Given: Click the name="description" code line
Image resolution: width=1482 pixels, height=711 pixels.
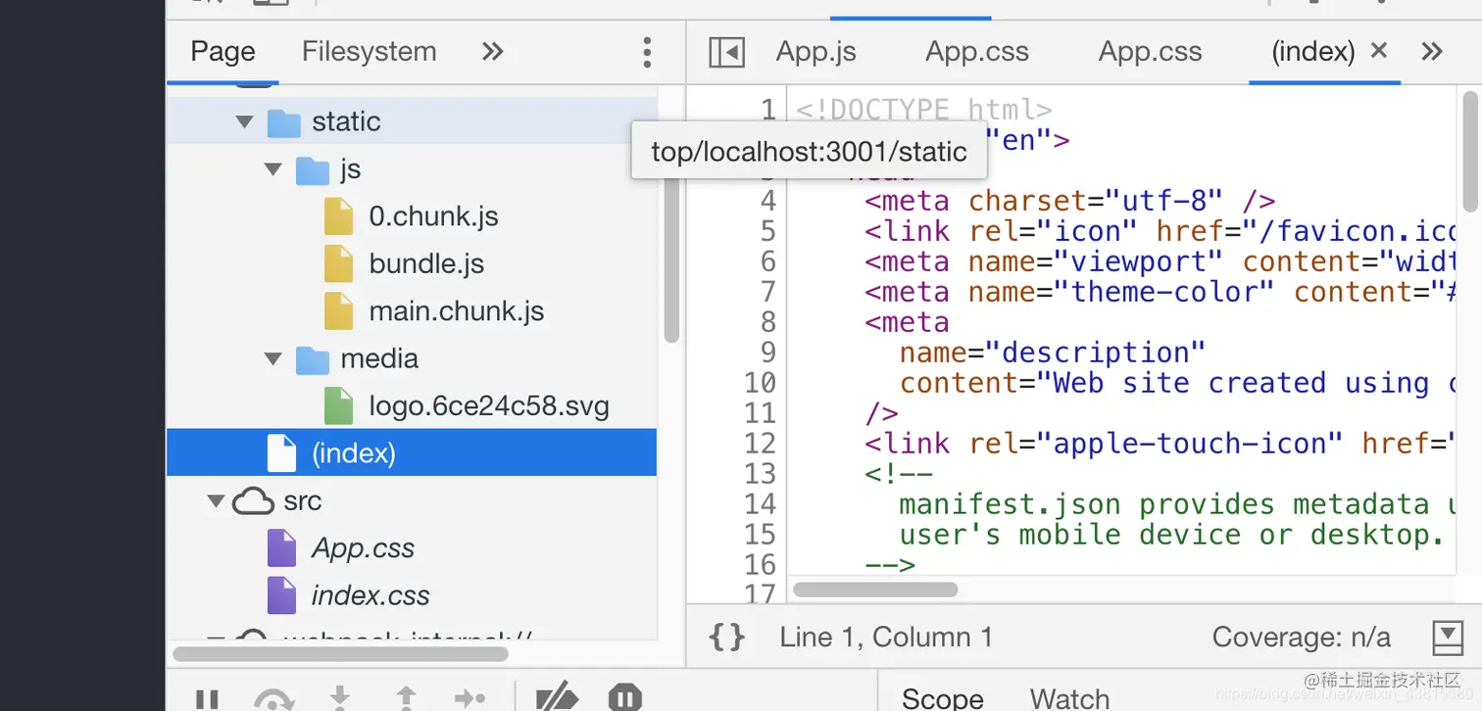Looking at the screenshot, I should coord(1052,353).
